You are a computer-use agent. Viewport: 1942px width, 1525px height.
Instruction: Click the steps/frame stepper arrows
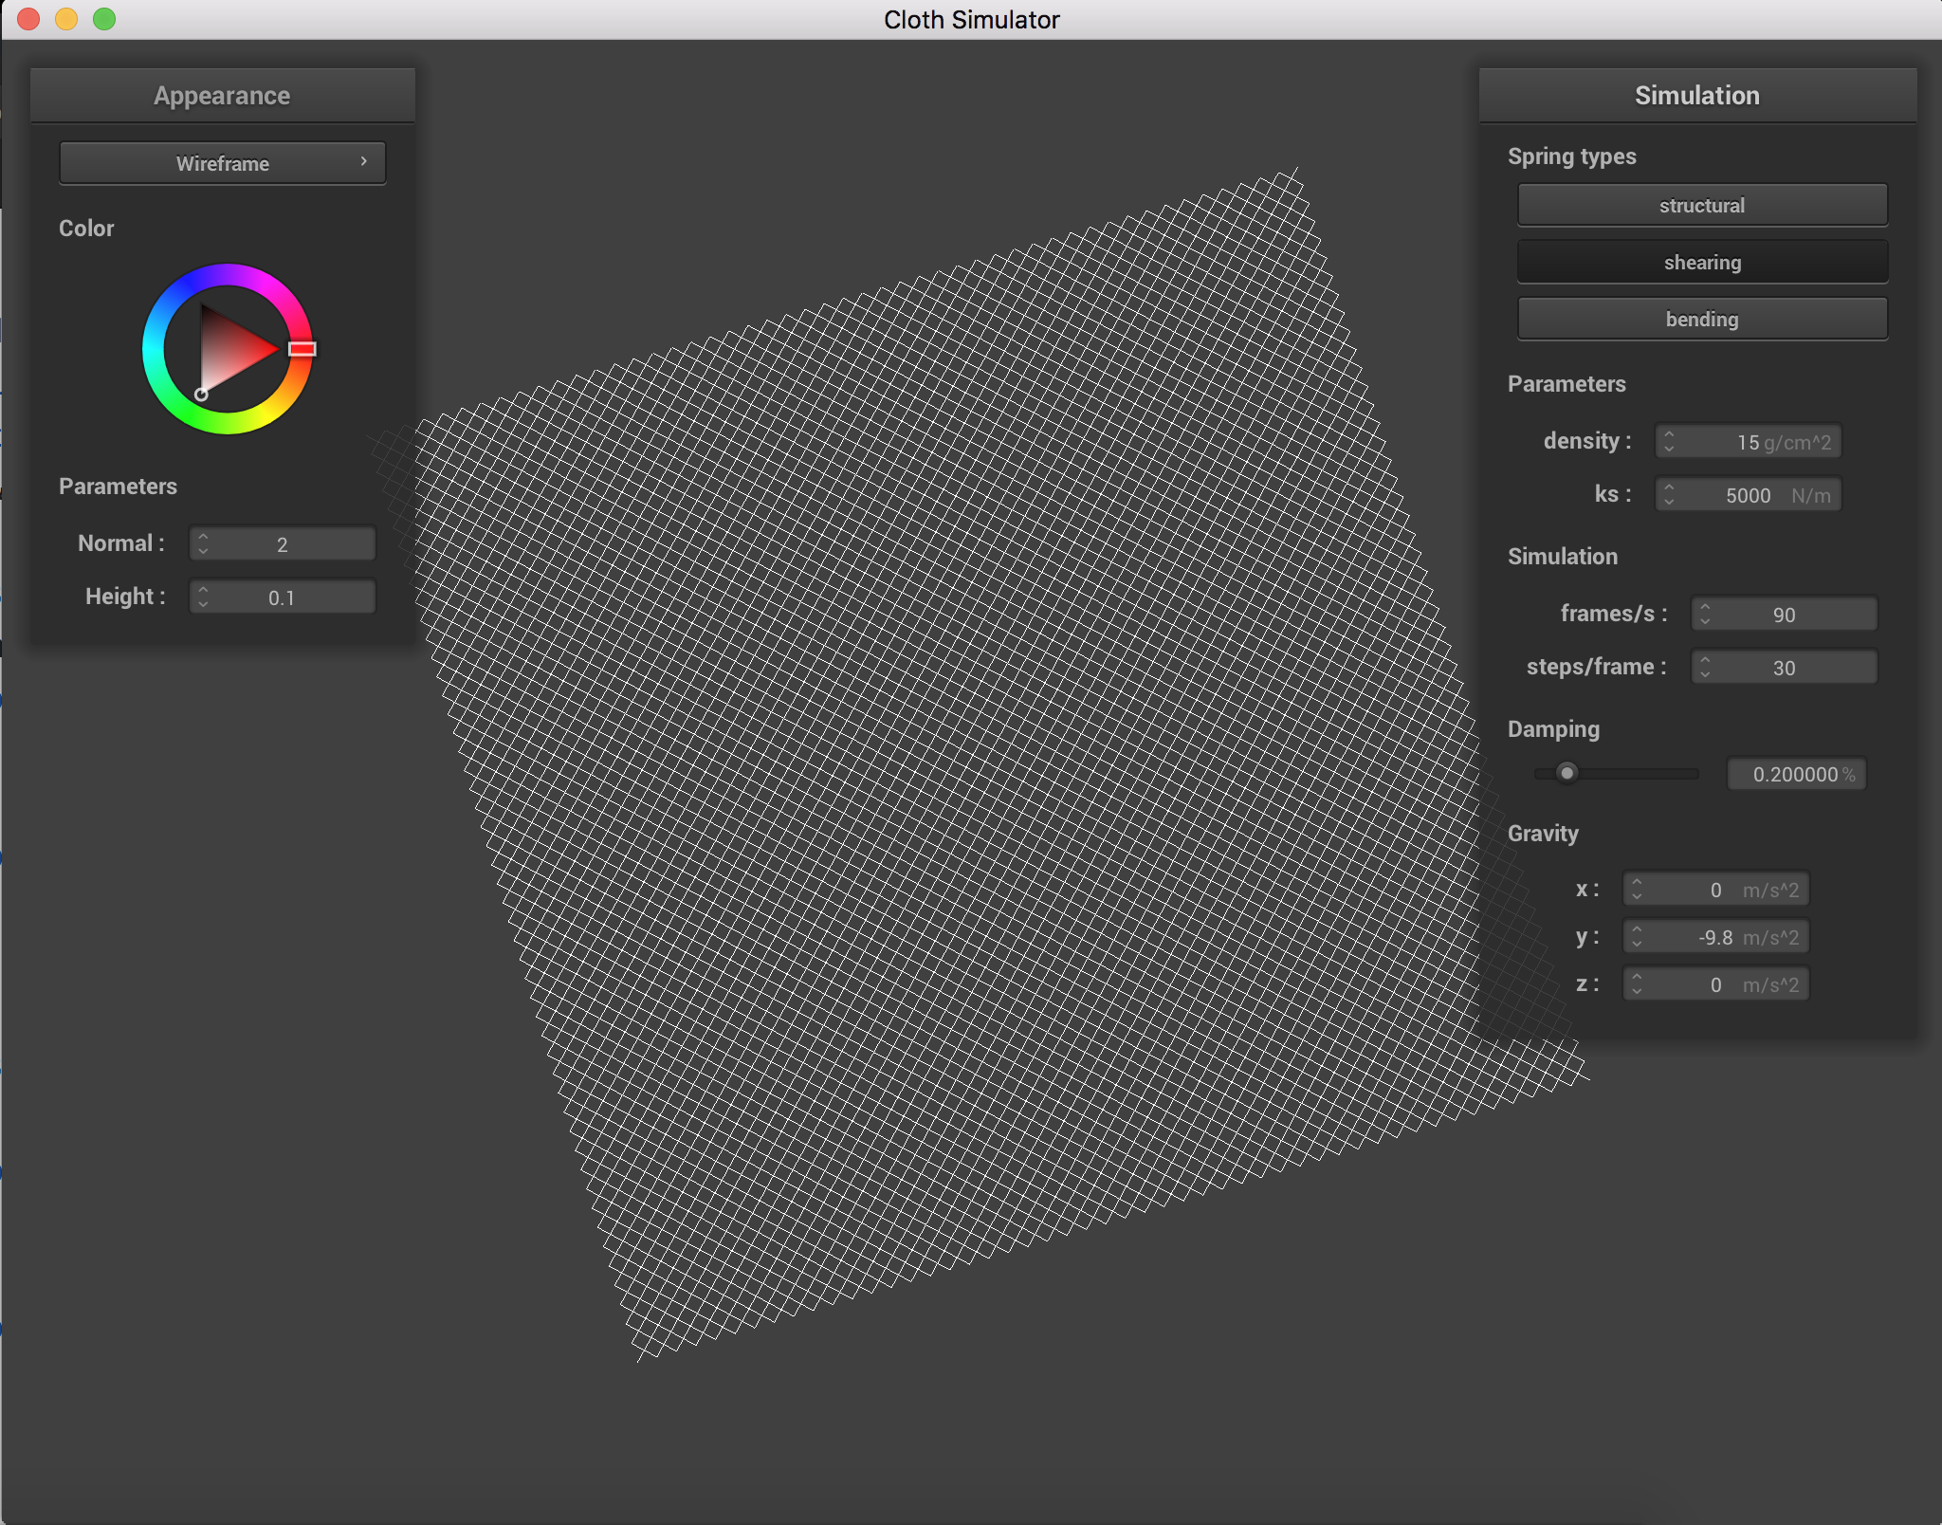coord(1705,668)
